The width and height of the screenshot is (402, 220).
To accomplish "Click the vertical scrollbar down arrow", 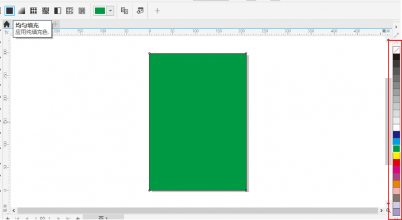I will click(388, 203).
